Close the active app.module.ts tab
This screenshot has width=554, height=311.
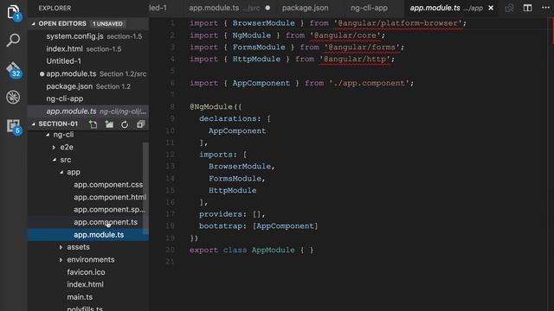pos(491,8)
